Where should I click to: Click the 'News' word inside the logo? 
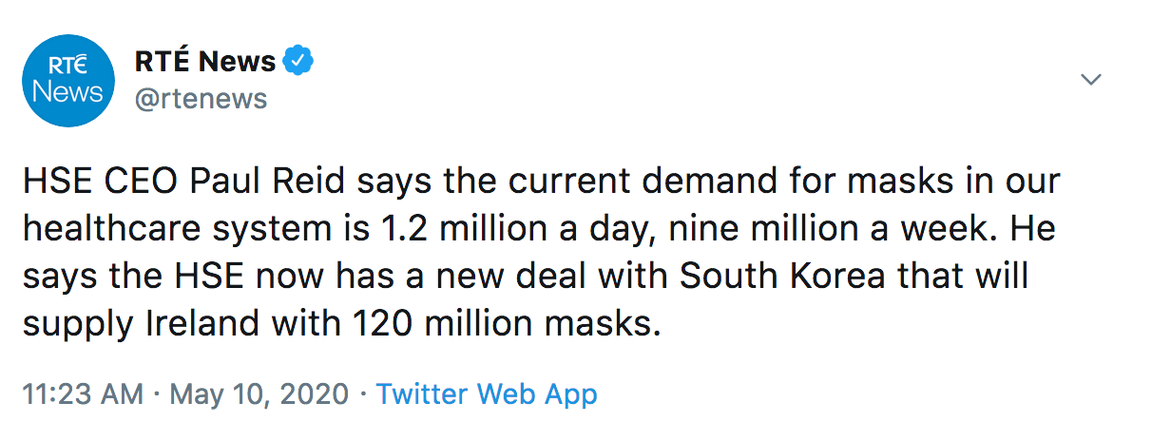click(x=68, y=92)
